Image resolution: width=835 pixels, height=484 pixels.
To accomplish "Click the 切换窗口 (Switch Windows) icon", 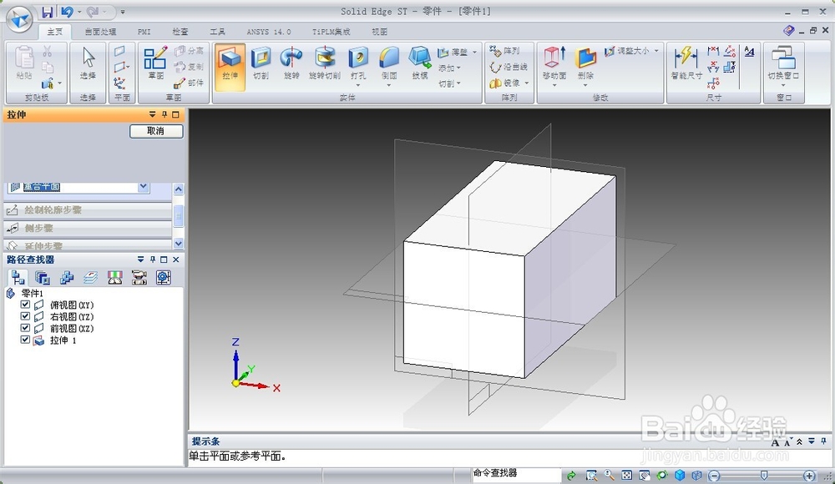I will [783, 58].
